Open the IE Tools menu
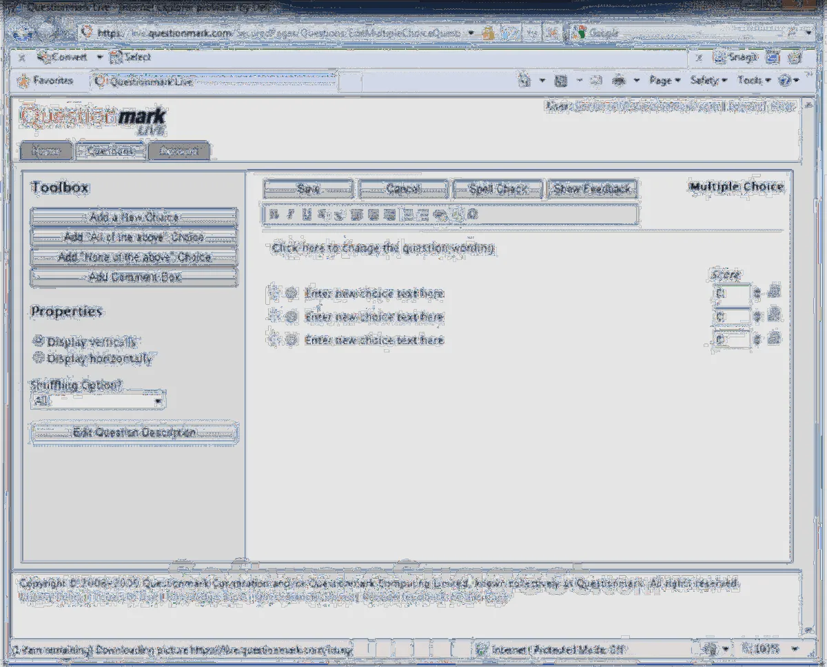827x667 pixels. (753, 81)
